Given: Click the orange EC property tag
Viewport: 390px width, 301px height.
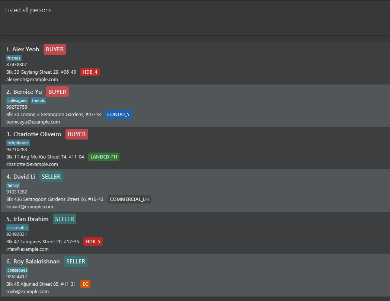Looking at the screenshot, I should tap(85, 284).
